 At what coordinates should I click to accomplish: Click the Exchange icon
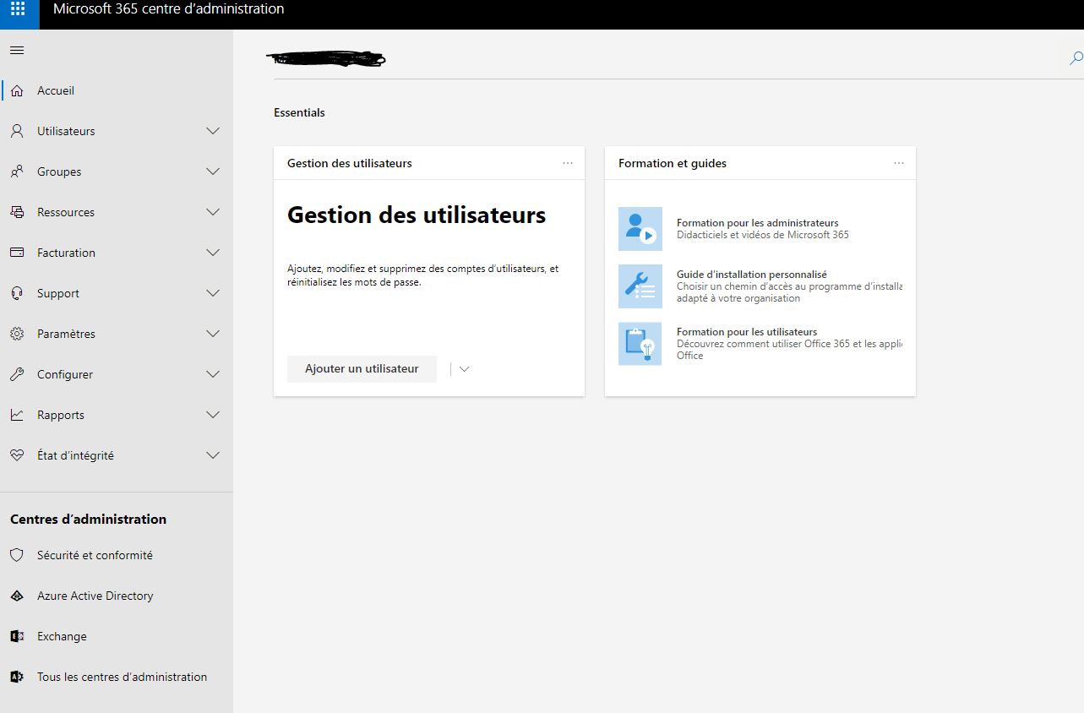17,636
